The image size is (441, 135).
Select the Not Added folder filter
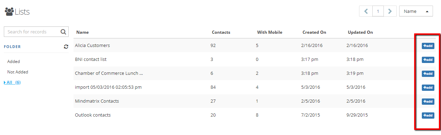click(18, 72)
